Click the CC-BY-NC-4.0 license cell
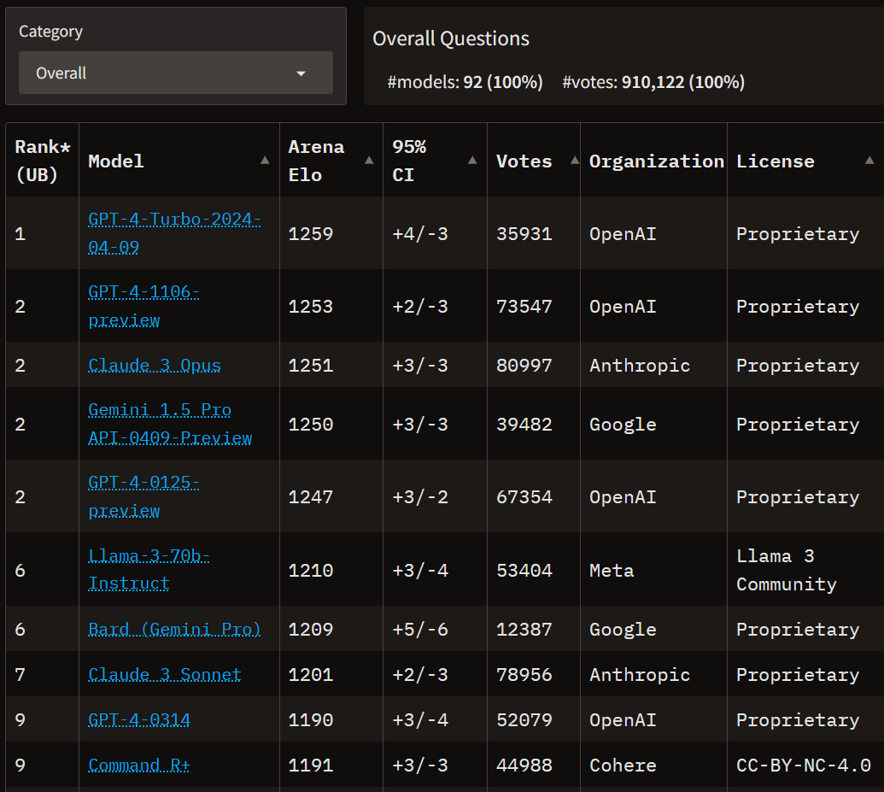 click(x=804, y=765)
